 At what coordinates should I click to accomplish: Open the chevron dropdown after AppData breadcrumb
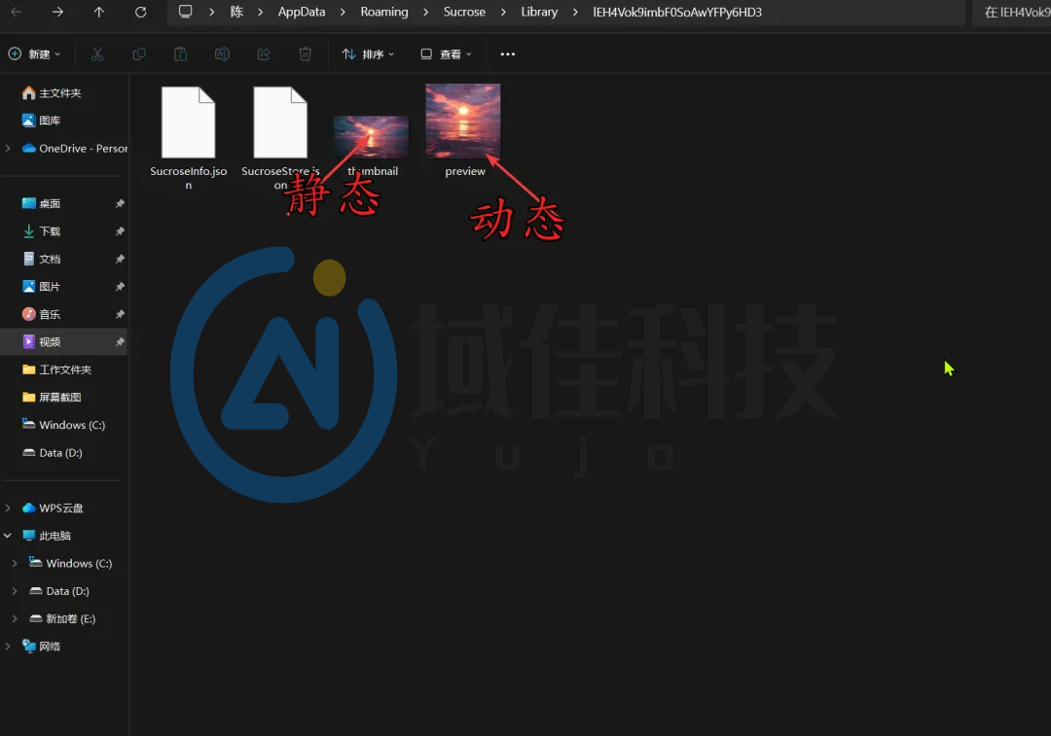tap(343, 12)
